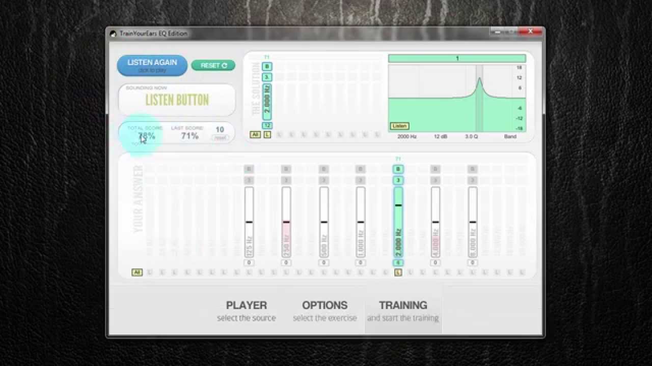Reset the score counter below 10
Viewport: 652px width, 366px height.
(x=220, y=138)
